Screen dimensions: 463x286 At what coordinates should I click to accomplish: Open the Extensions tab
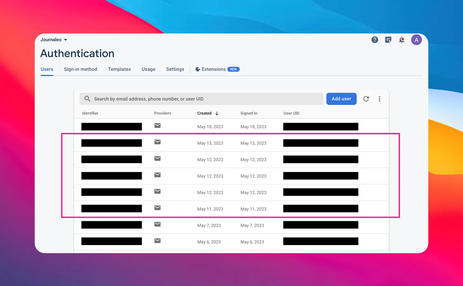pyautogui.click(x=217, y=69)
